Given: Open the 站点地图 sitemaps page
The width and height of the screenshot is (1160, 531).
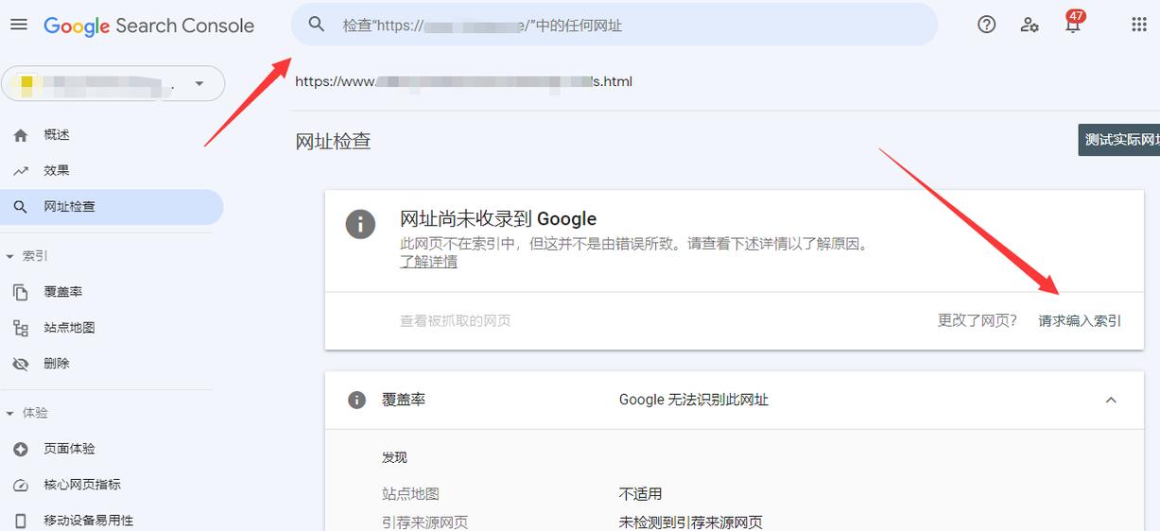Looking at the screenshot, I should point(69,328).
